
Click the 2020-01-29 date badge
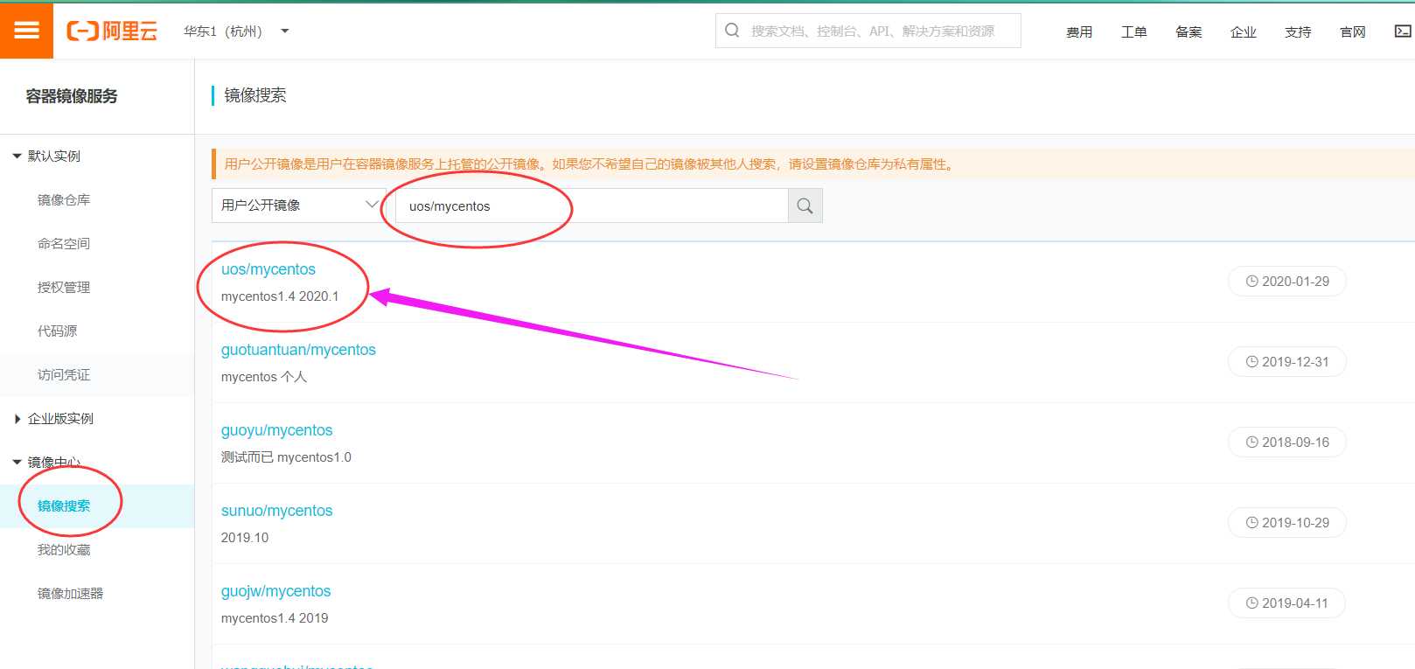click(x=1286, y=282)
